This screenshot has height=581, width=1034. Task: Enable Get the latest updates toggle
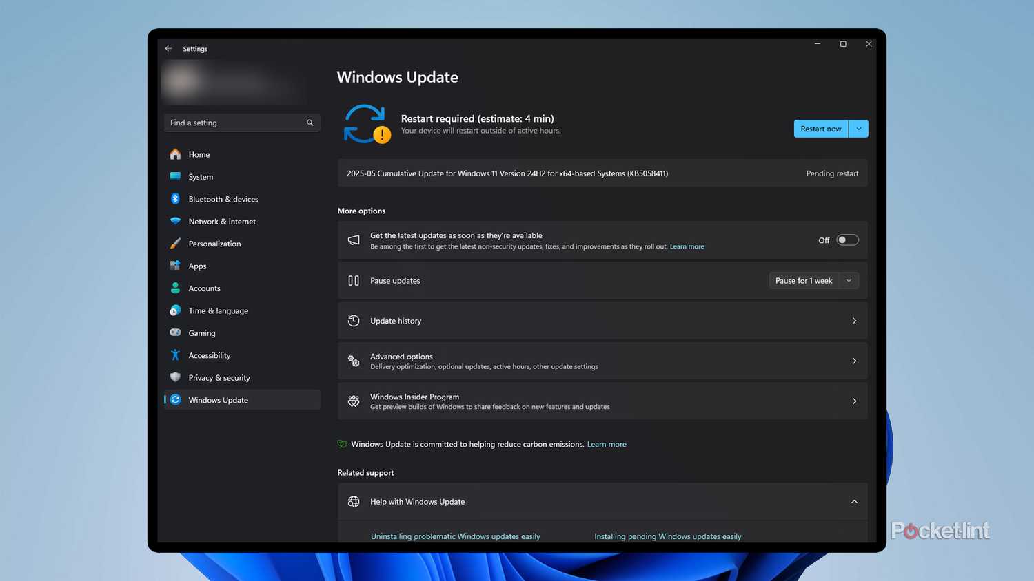pos(847,240)
